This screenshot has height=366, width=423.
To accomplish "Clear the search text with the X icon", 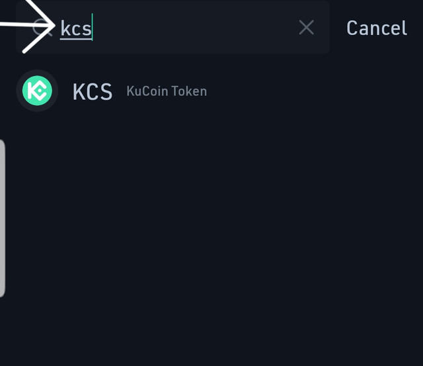I will [x=306, y=27].
